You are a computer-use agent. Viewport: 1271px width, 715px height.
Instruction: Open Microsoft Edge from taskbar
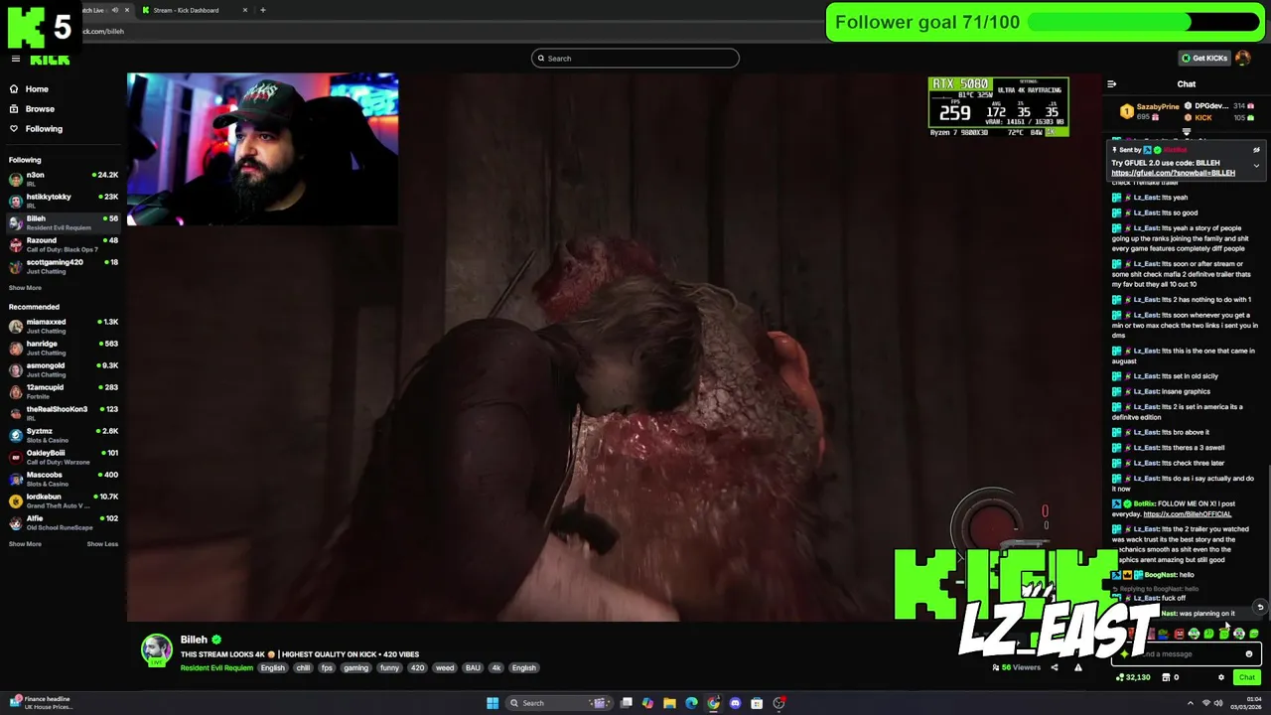tap(691, 703)
